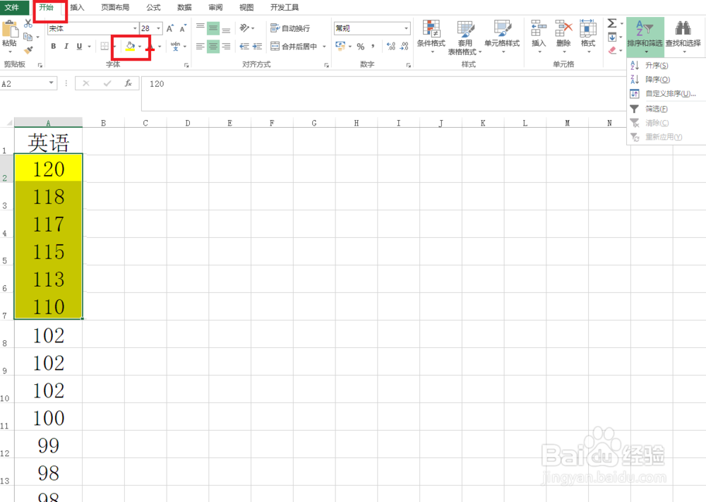
Task: Click the phonetic guide (wén) icon
Action: 176,46
